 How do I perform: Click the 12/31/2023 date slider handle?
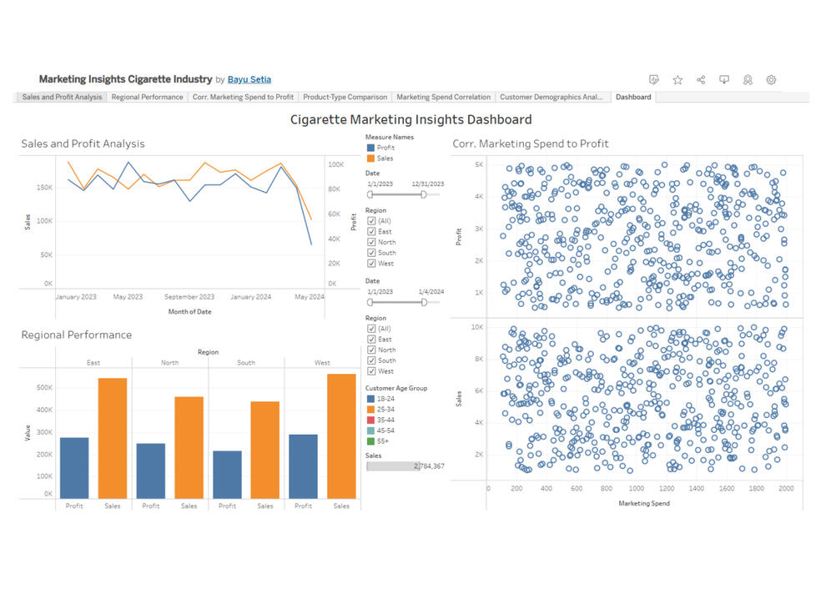pos(424,194)
